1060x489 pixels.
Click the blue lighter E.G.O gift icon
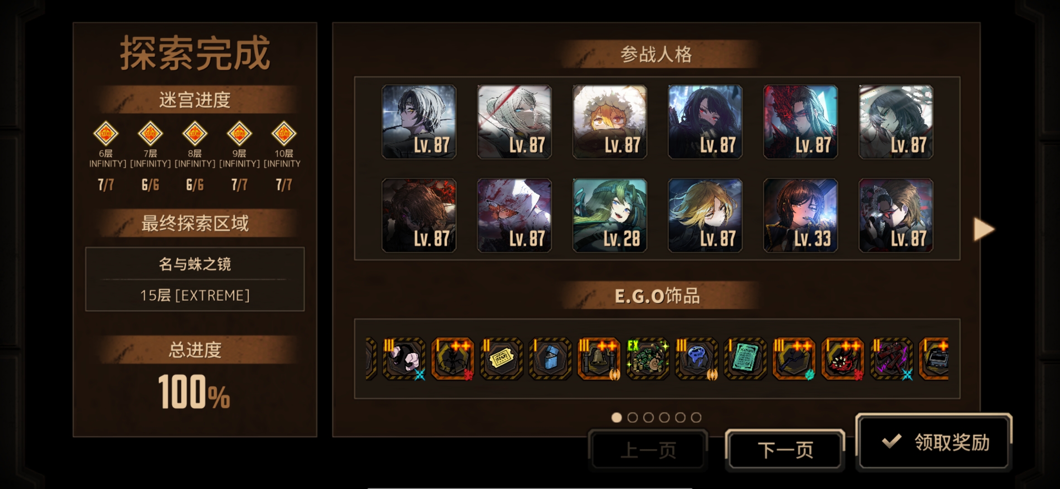pyautogui.click(x=550, y=359)
